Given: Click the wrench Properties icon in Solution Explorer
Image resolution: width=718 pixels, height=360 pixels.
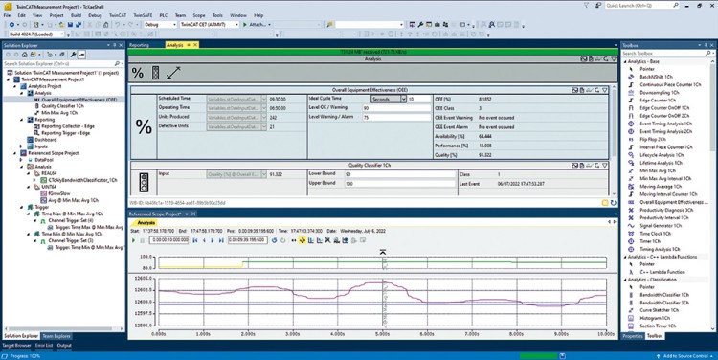Looking at the screenshot, I should coord(73,55).
